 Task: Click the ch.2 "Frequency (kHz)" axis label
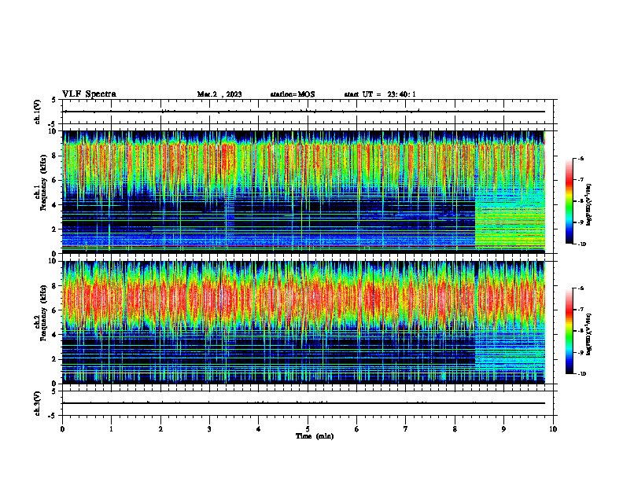(x=43, y=313)
